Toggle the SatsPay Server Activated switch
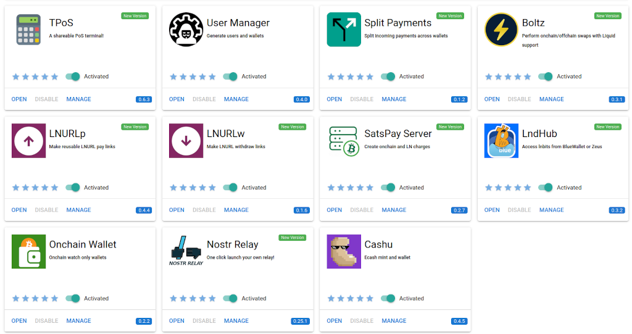Viewport: 632px width, 334px height. click(388, 187)
